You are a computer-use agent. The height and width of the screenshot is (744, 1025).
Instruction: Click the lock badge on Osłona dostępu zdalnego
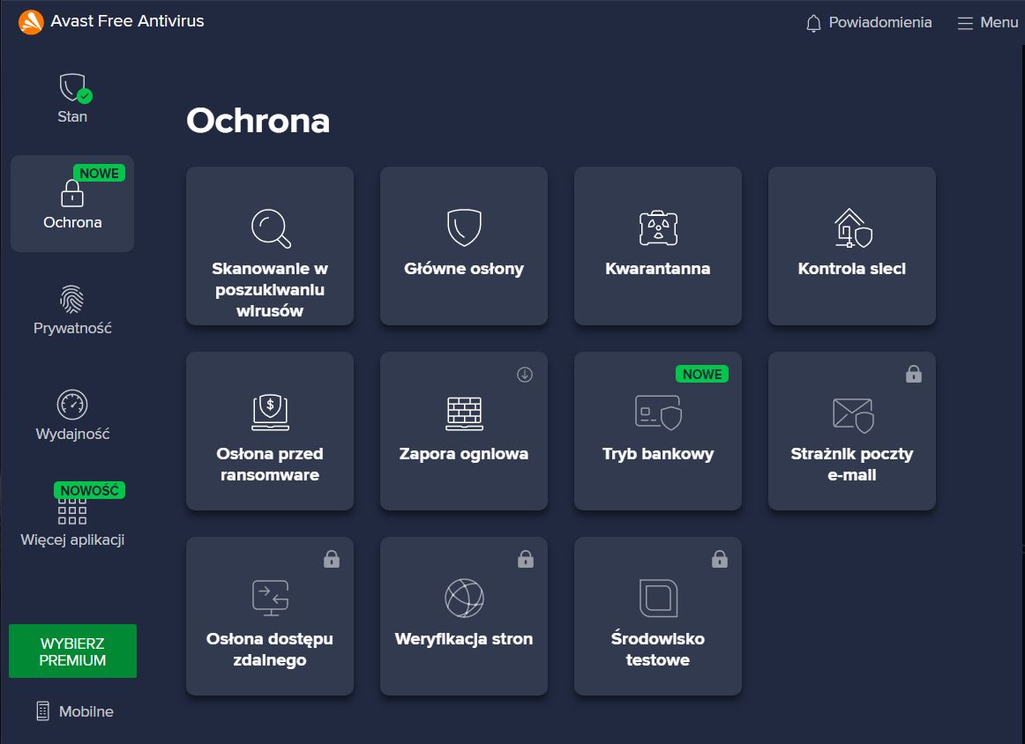[332, 559]
